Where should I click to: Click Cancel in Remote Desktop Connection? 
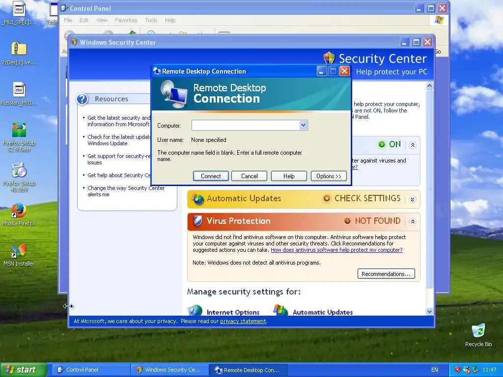pos(249,176)
